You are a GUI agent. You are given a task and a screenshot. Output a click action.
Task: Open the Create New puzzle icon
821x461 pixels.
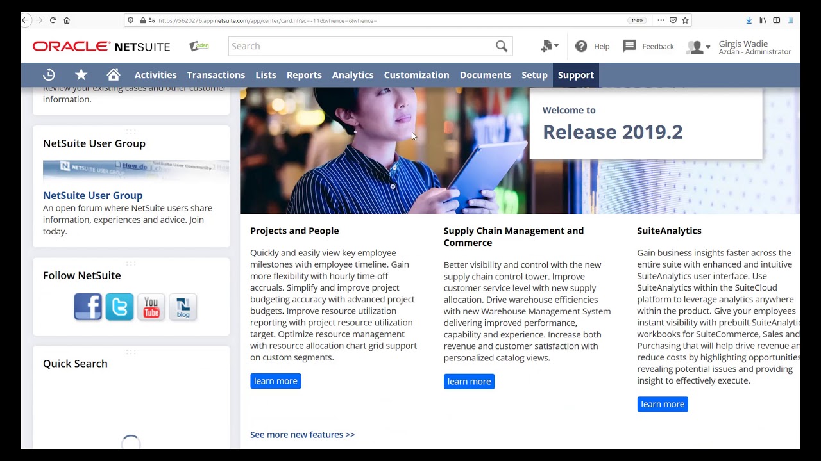(x=546, y=46)
